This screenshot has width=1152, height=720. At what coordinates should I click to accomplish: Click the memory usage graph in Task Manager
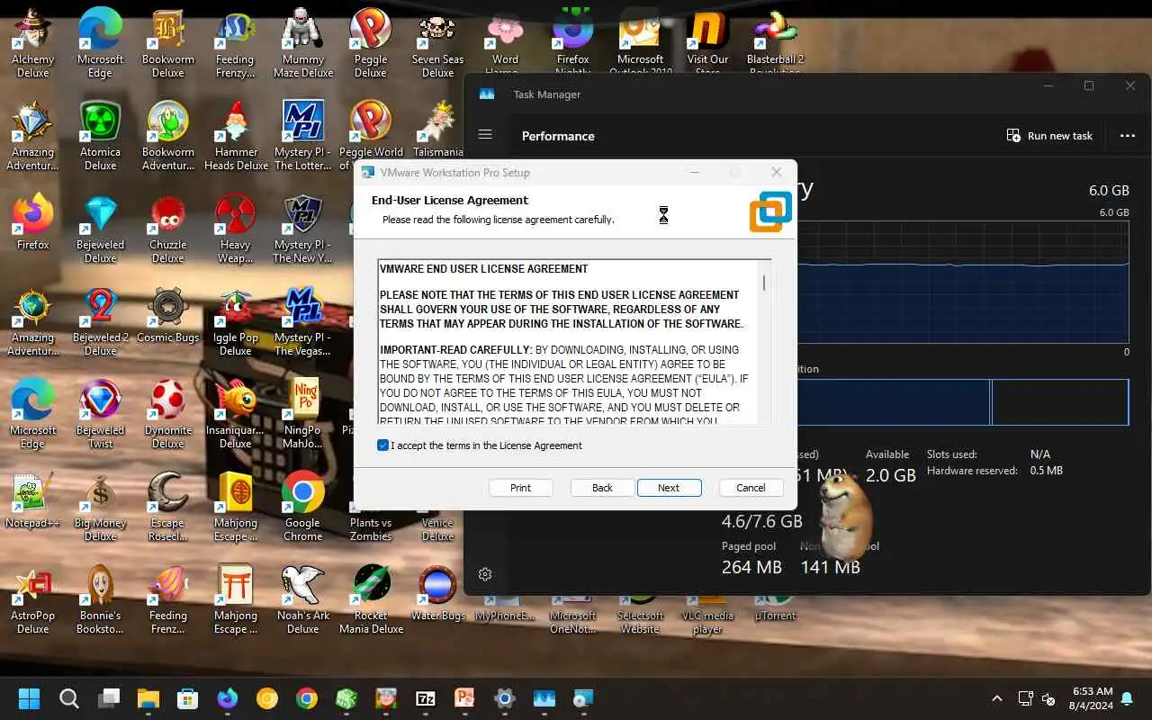click(963, 283)
